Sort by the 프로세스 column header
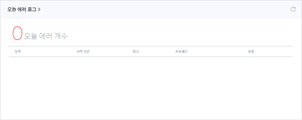The image size is (302, 120). click(181, 52)
